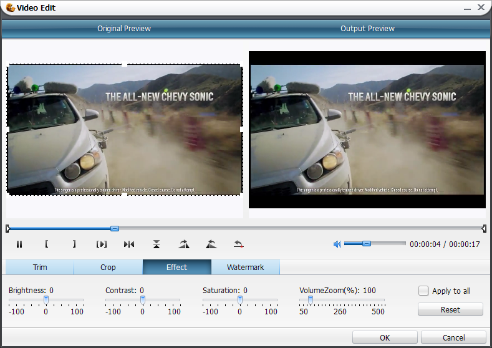Click the top-center crop handle on original preview

click(x=125, y=64)
